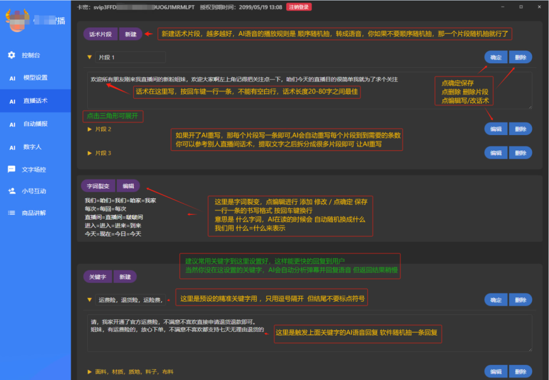Open the 模型设置 page

click(35, 78)
